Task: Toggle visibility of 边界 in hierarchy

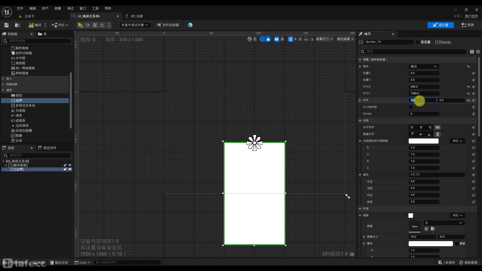Action: (70, 169)
